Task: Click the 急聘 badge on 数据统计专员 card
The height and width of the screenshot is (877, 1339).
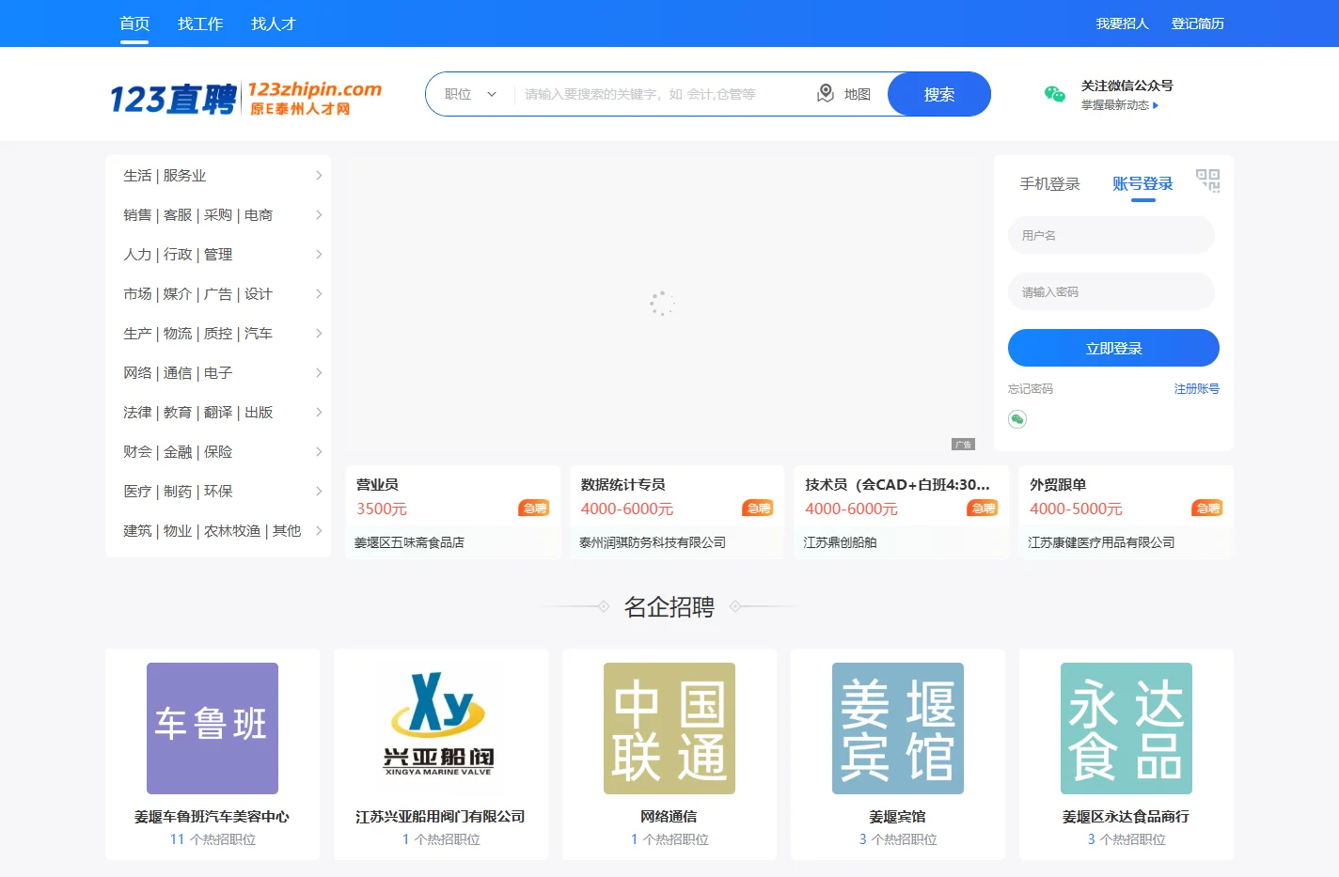Action: pos(758,509)
